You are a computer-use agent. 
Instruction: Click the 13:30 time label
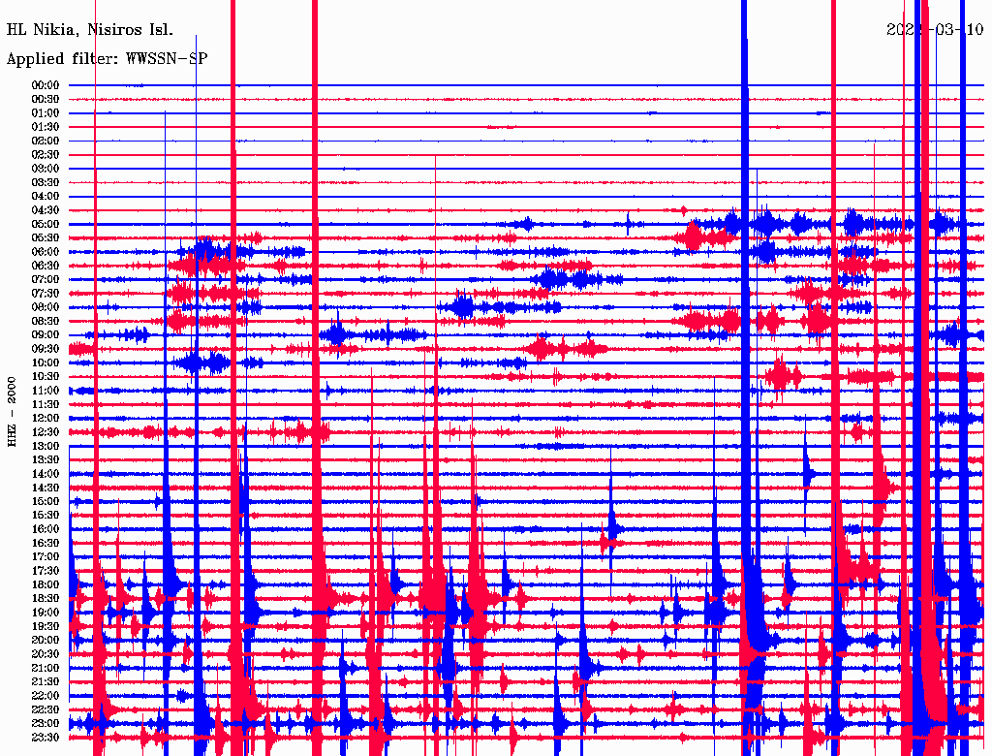click(45, 459)
